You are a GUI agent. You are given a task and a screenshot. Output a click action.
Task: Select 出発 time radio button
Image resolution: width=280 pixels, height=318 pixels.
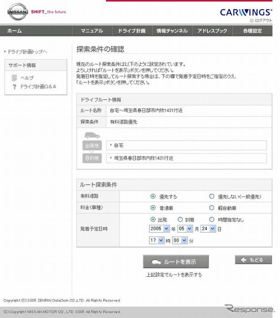(x=153, y=219)
